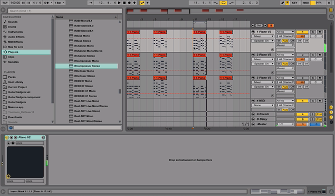Toggle Post button on A Reverb return
Screen dimensions: 335x196
click(x=319, y=114)
